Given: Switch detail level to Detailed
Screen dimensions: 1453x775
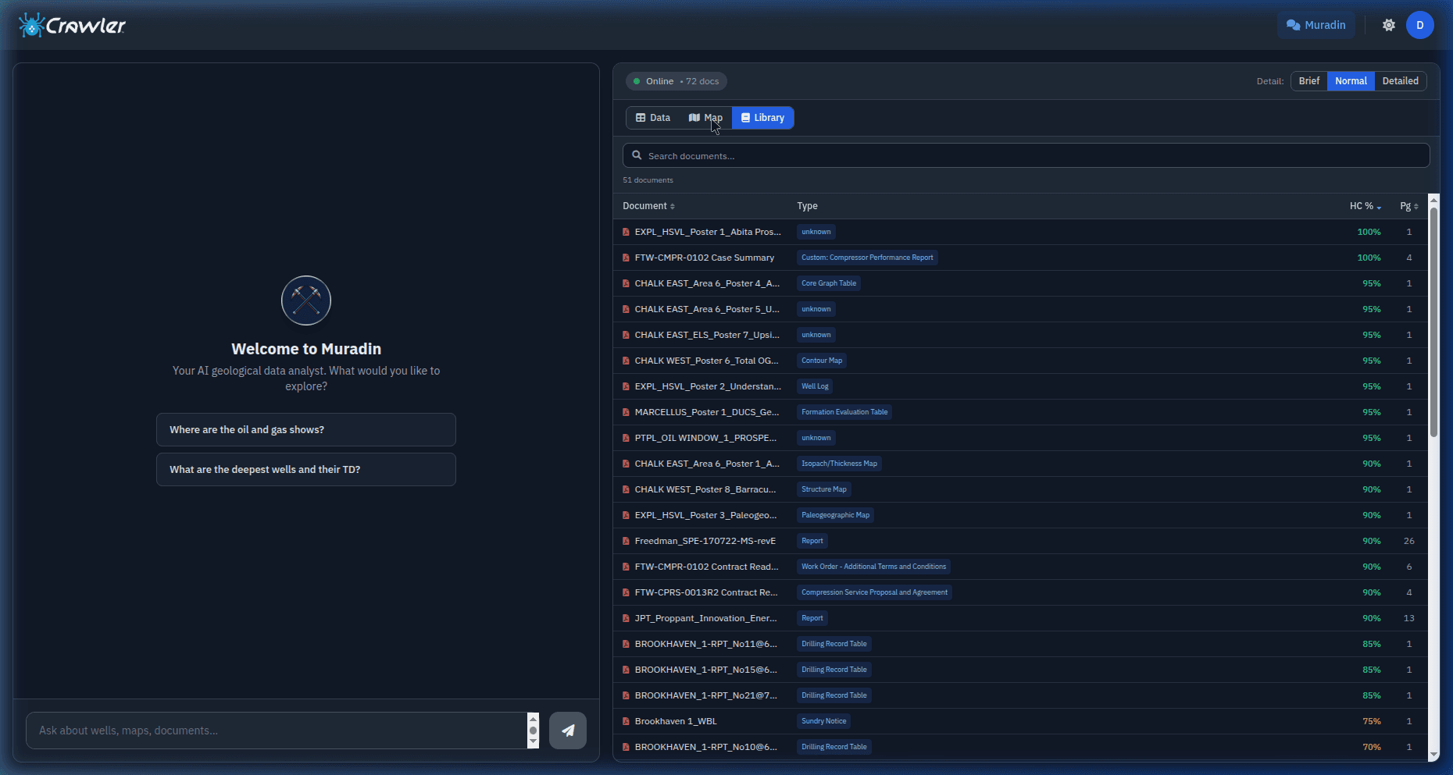Looking at the screenshot, I should (1400, 80).
